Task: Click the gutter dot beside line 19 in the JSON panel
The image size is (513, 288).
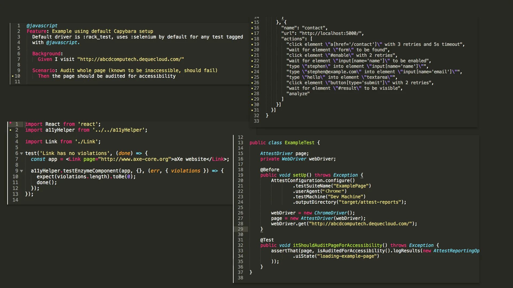Action: [x=252, y=45]
